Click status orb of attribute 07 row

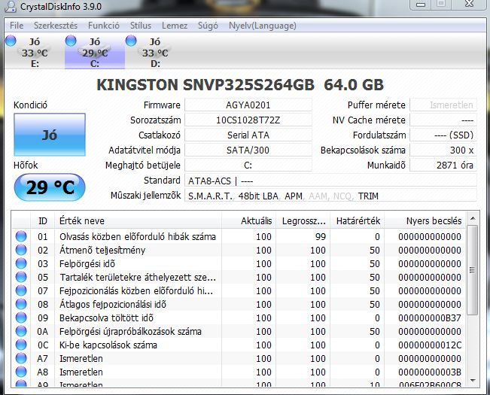coord(21,290)
